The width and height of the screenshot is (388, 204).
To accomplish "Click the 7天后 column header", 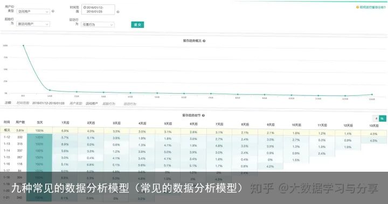I will (219, 124).
